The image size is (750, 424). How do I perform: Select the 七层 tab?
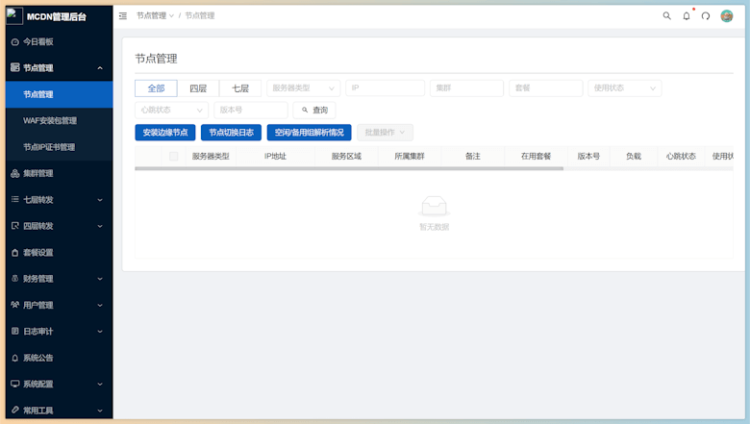(x=240, y=87)
